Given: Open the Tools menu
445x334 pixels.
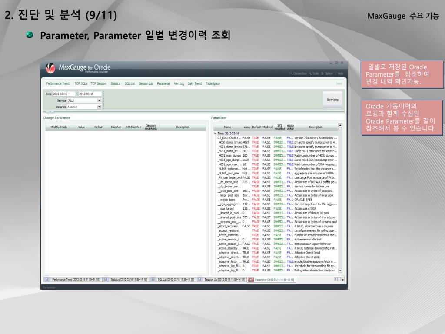Looking at the screenshot, I should click(x=314, y=73).
